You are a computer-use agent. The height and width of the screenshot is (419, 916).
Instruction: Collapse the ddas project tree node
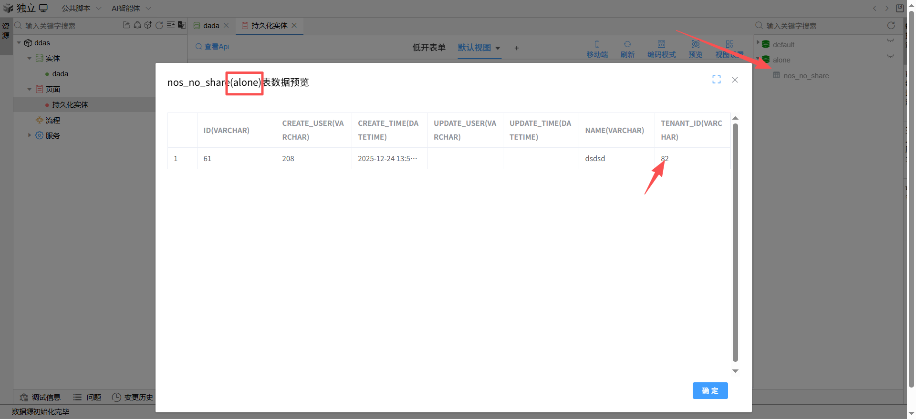pyautogui.click(x=19, y=43)
